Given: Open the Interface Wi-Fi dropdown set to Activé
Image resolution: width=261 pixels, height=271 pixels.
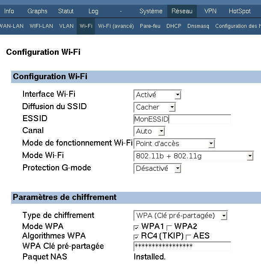Looking at the screenshot, I should (x=157, y=95).
